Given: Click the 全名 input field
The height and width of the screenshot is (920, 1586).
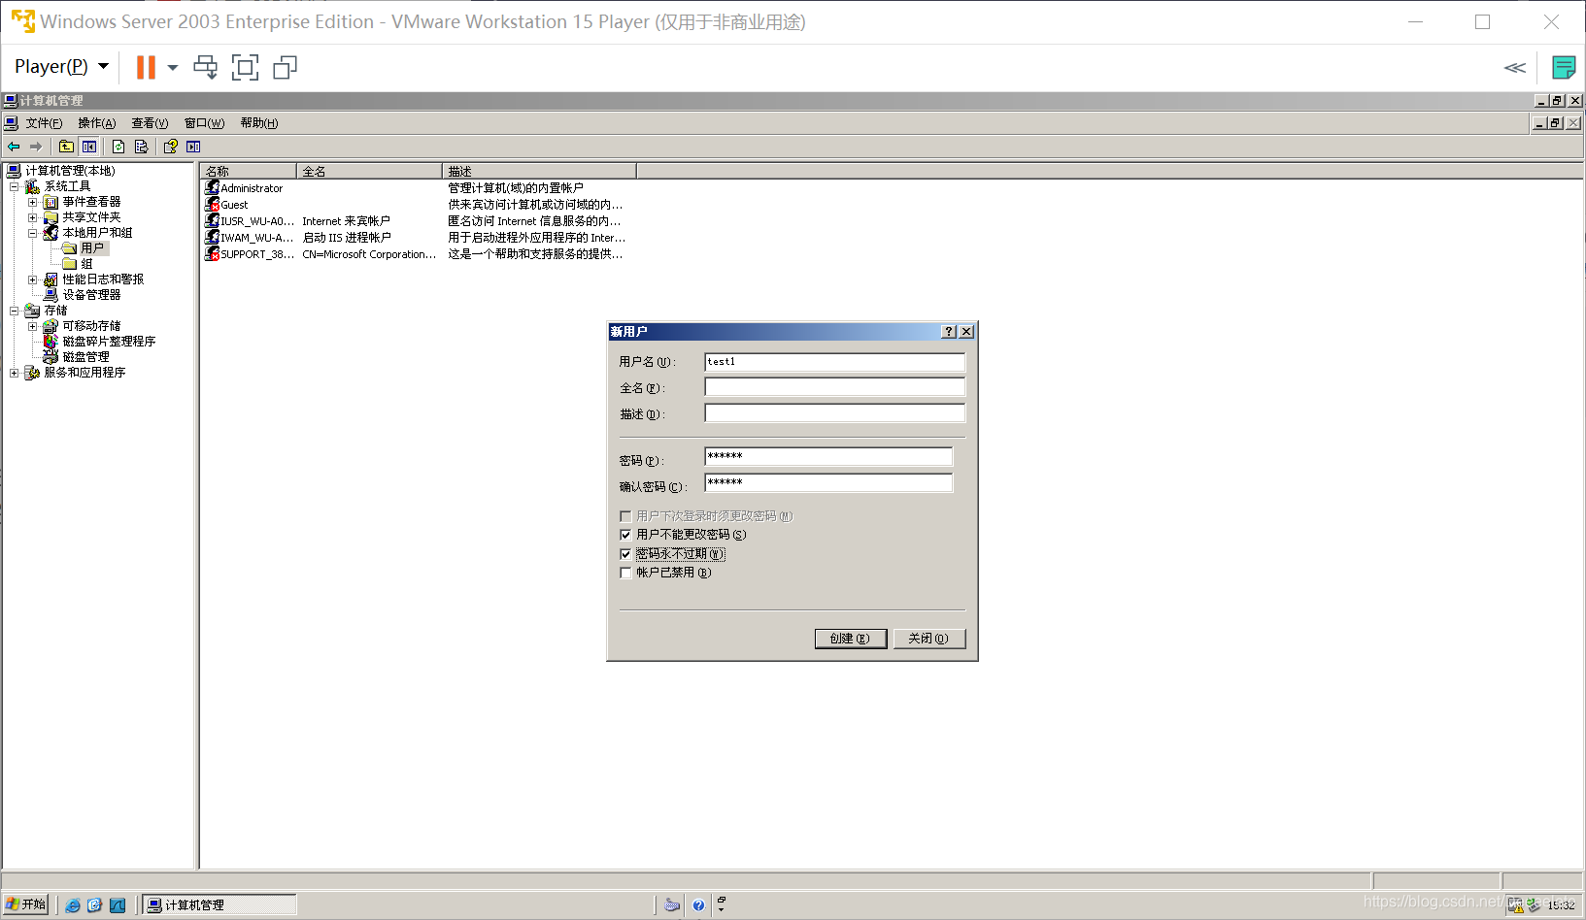Looking at the screenshot, I should 835,387.
